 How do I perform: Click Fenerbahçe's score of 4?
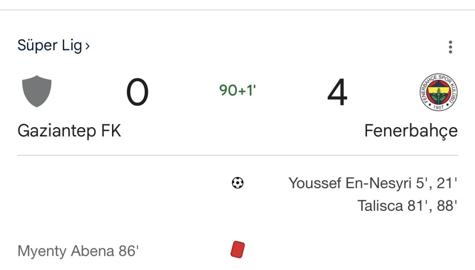click(x=337, y=93)
